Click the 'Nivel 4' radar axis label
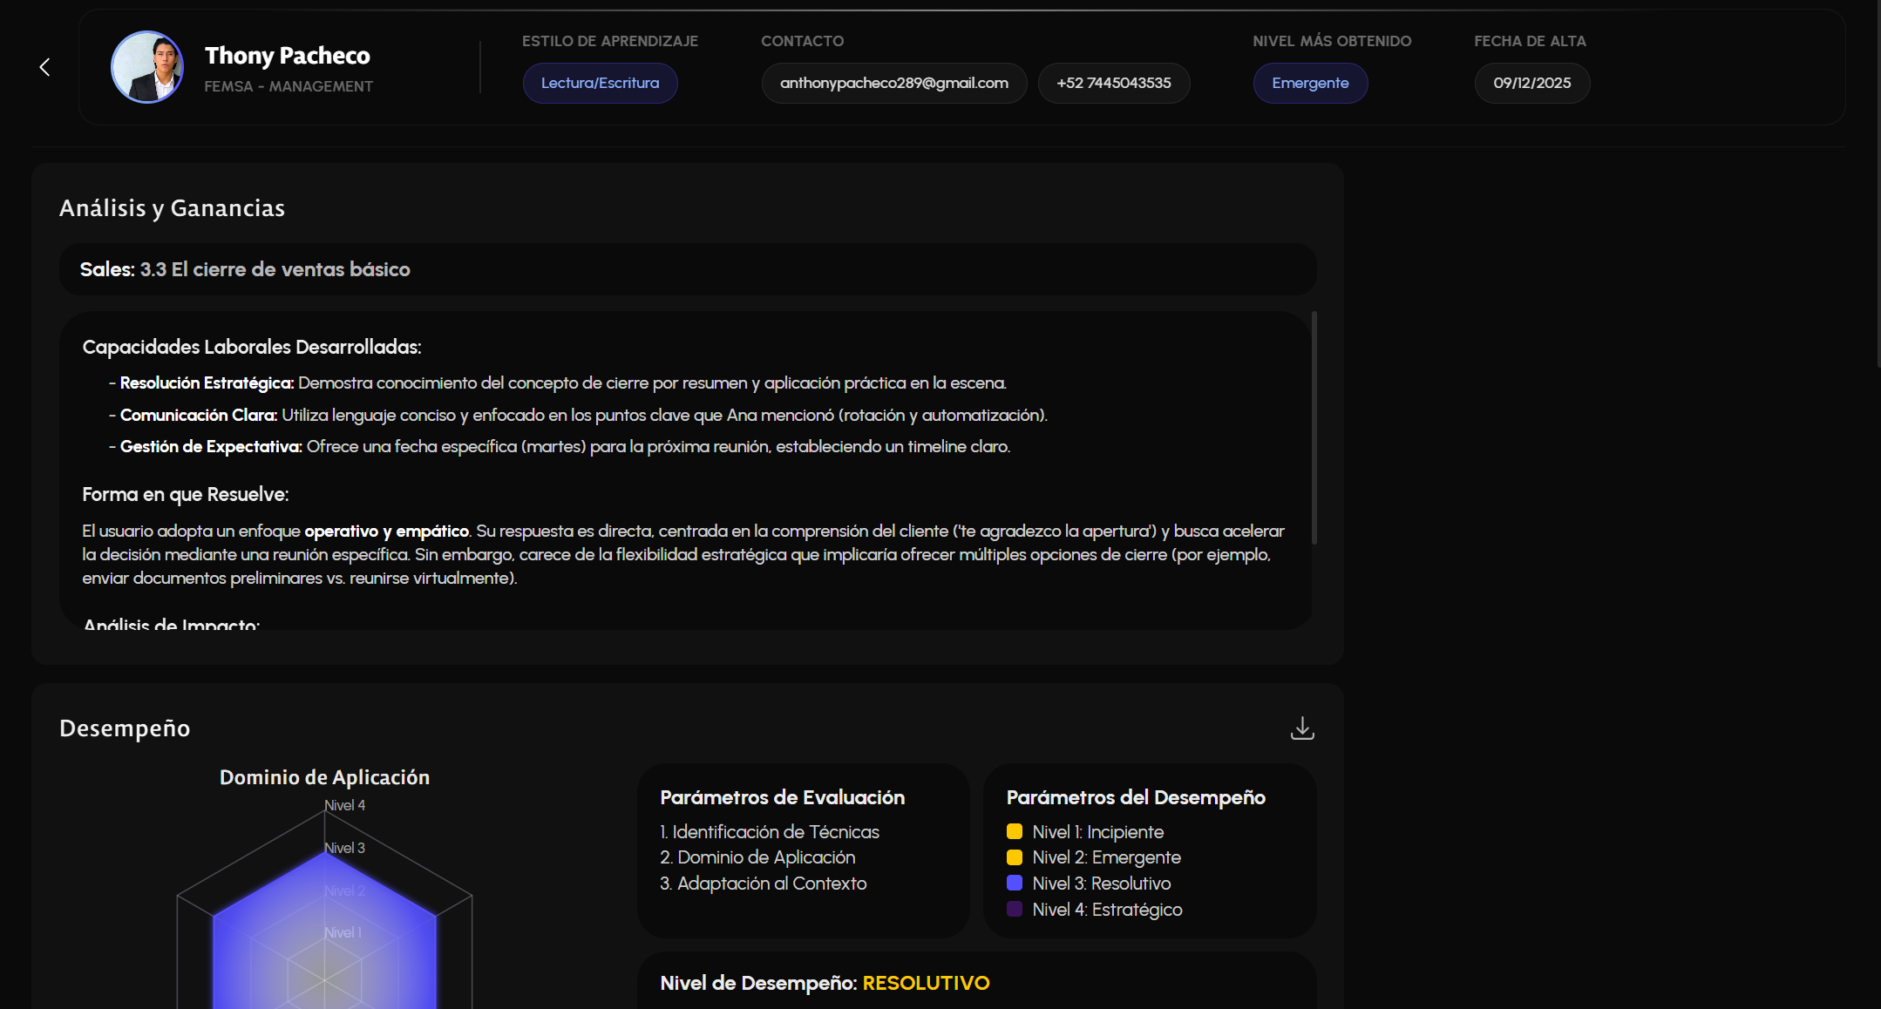The width and height of the screenshot is (1881, 1009). point(344,805)
